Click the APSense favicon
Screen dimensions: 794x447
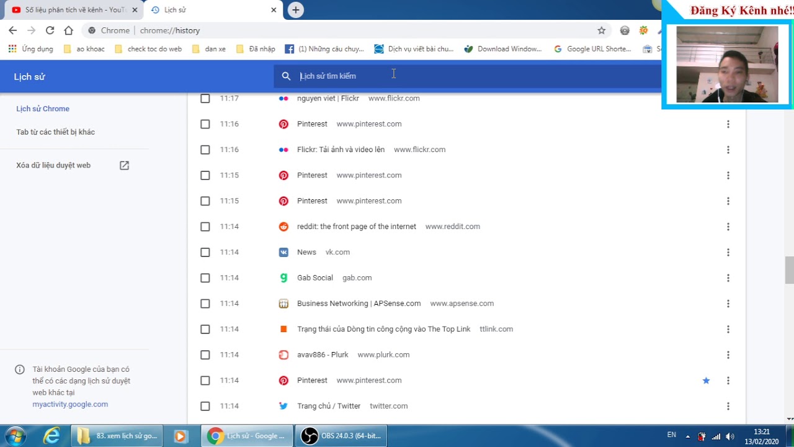[283, 304]
